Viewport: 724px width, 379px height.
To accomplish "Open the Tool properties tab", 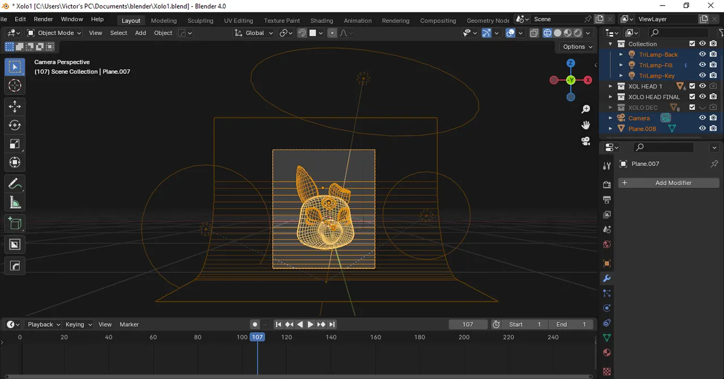I will 607,166.
